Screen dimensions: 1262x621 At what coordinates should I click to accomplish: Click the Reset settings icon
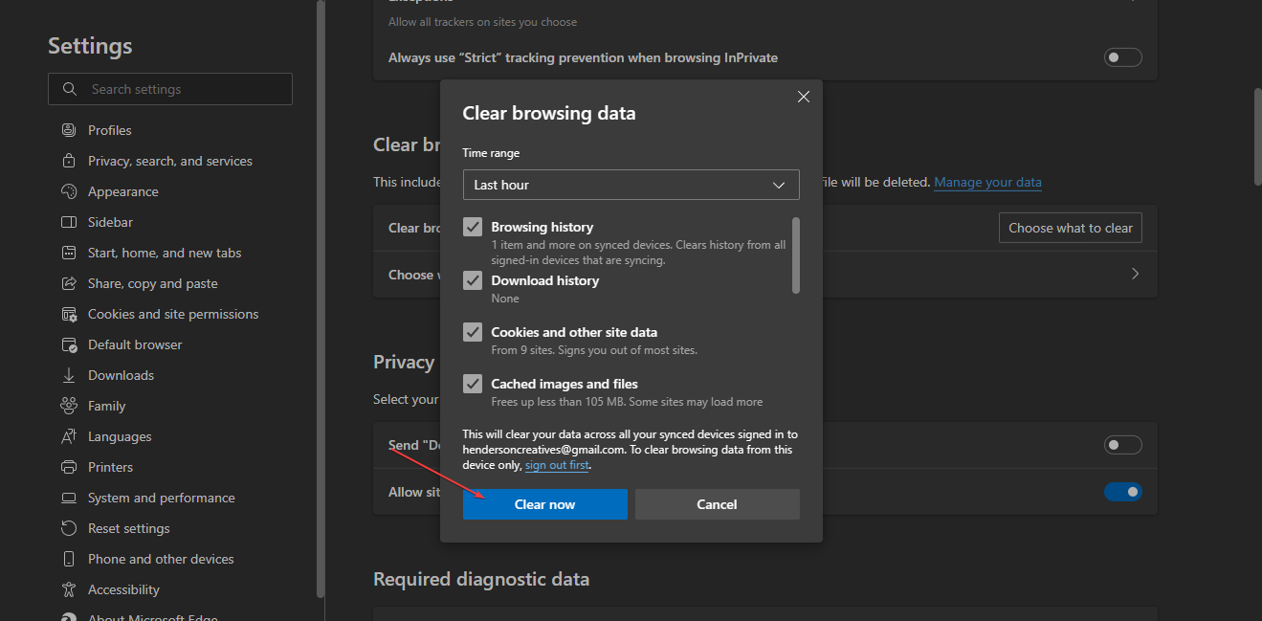tap(69, 528)
